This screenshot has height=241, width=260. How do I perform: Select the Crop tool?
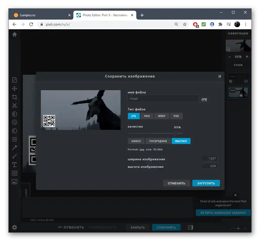[x=14, y=97]
